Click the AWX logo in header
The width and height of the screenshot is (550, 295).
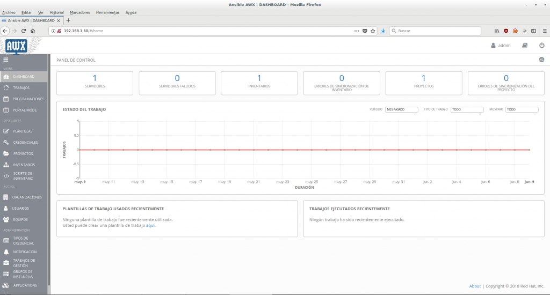click(17, 47)
